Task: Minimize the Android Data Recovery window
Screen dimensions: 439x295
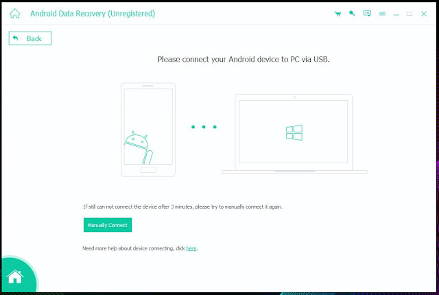Action: tap(396, 14)
